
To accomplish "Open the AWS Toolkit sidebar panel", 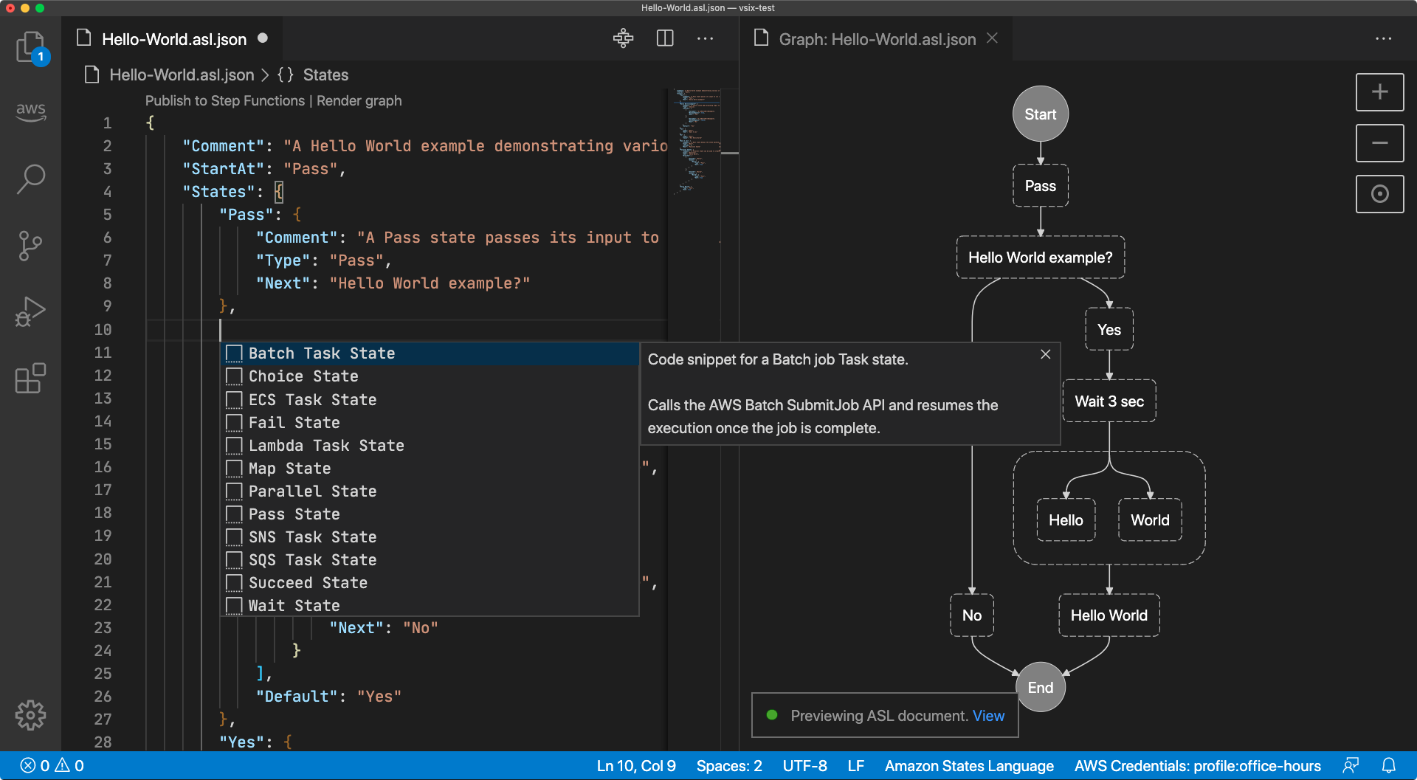I will [x=30, y=111].
